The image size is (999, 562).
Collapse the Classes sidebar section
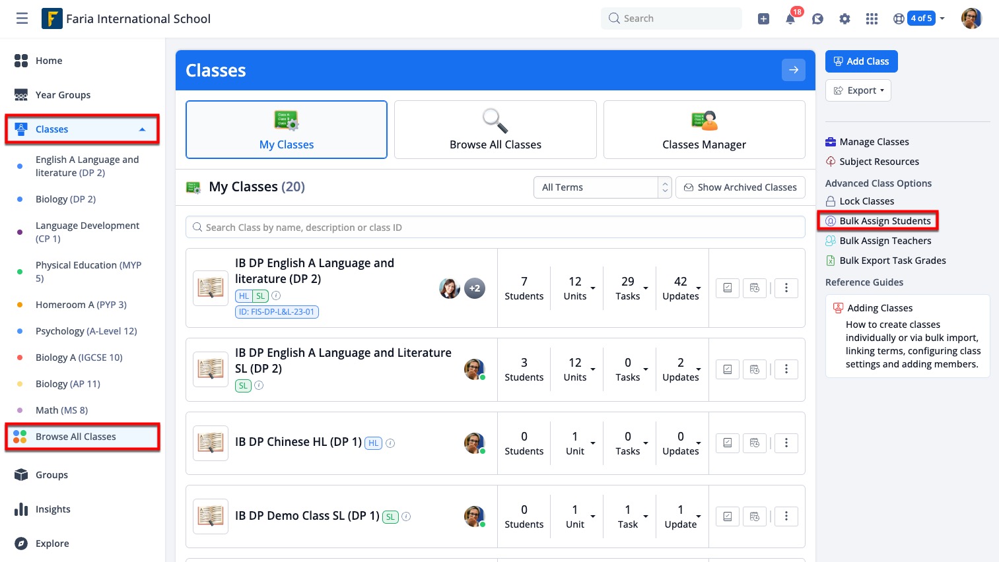[x=142, y=129]
